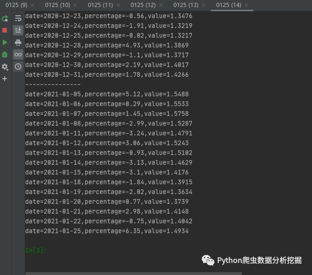Click the line date=2021-01-07,percentage=1.45

click(x=107, y=114)
